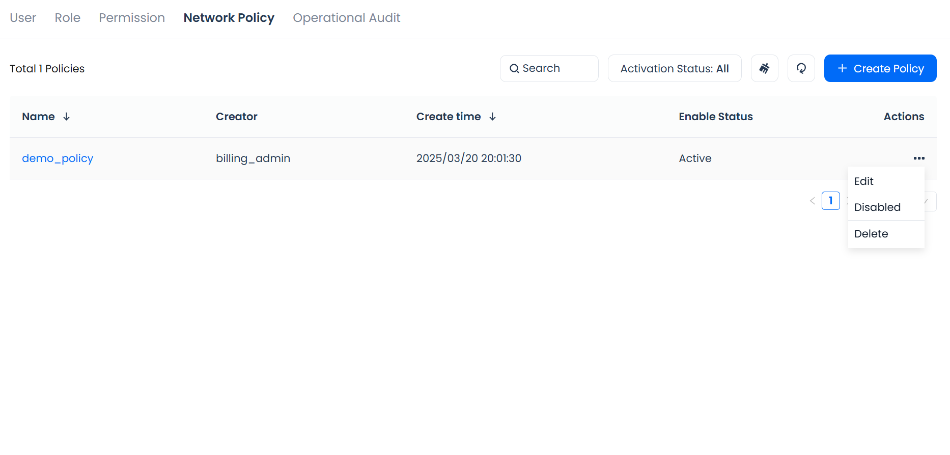Select Disabled in the actions menu

[877, 207]
